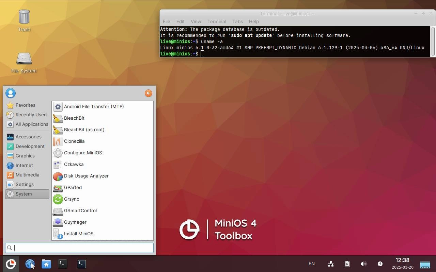This screenshot has width=436, height=272.
Task: Open Terminal File menu
Action: click(166, 21)
